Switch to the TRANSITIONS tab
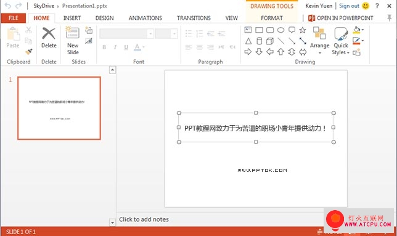397x236 pixels. click(194, 18)
